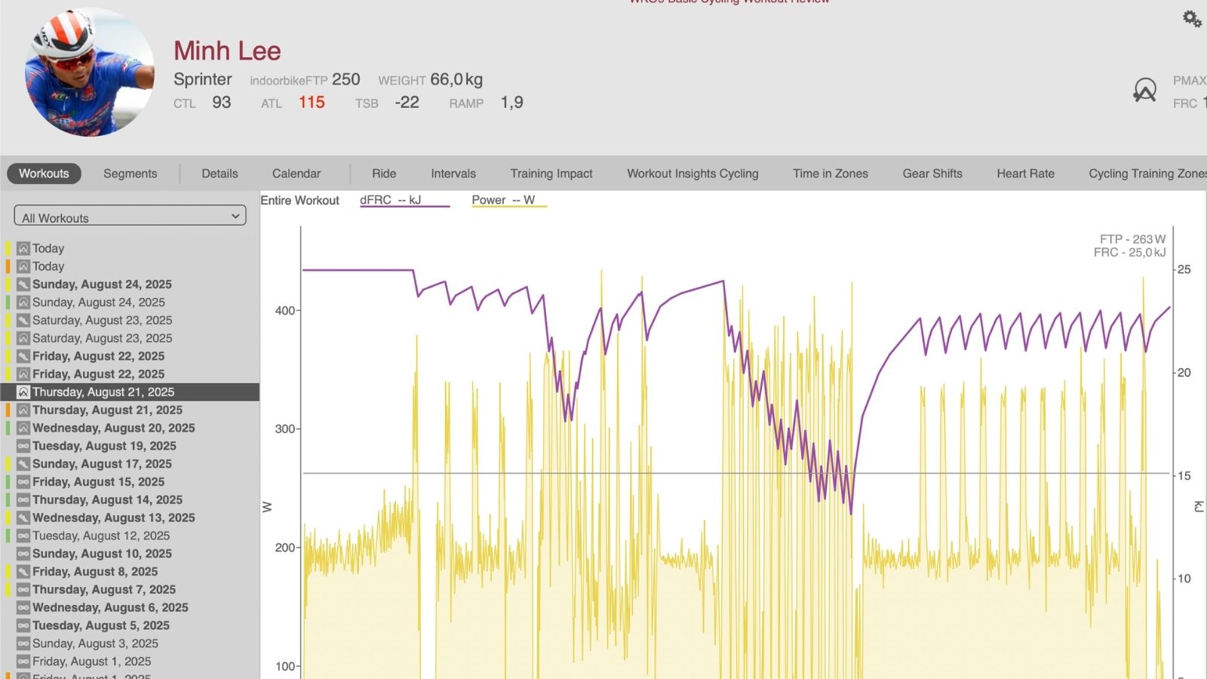Toggle the Power series legend

(503, 200)
